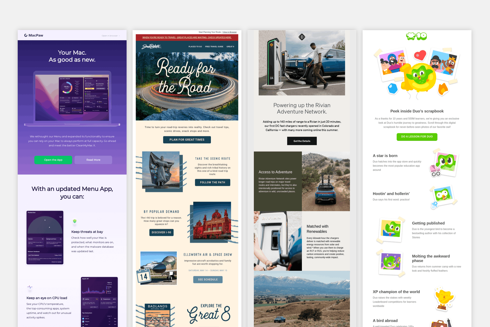Click the MacPaw logo icon

point(26,35)
